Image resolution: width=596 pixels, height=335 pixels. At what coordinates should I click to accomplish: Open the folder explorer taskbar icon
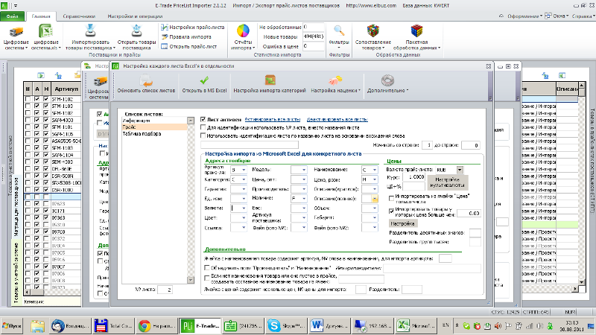pyautogui.click(x=37, y=325)
